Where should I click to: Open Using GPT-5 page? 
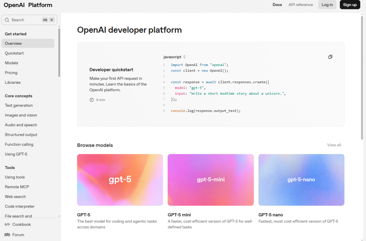16,154
